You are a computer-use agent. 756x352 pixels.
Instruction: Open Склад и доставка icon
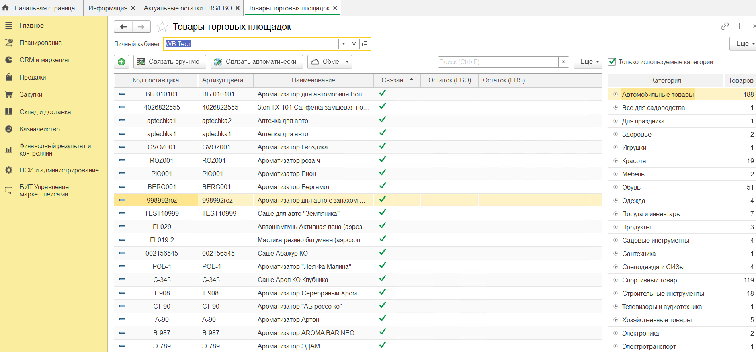[8, 112]
